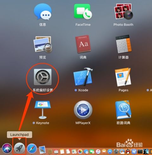Open Calendar icon in Dock
This screenshot has width=152, height=155.
pyautogui.click(x=56, y=152)
